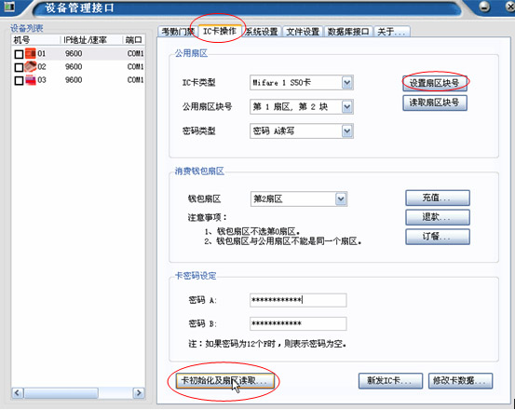This screenshot has height=410, width=515.
Task: Click the 密码 B input field
Action: click(x=298, y=323)
